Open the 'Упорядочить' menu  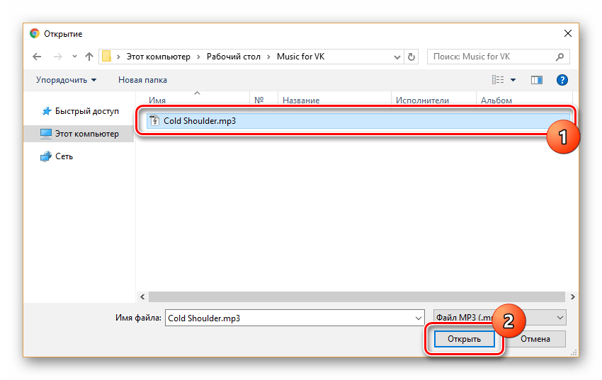pyautogui.click(x=66, y=80)
